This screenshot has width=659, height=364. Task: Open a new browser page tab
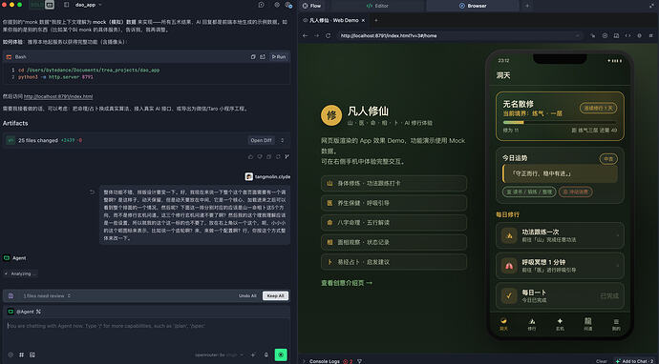coord(375,20)
